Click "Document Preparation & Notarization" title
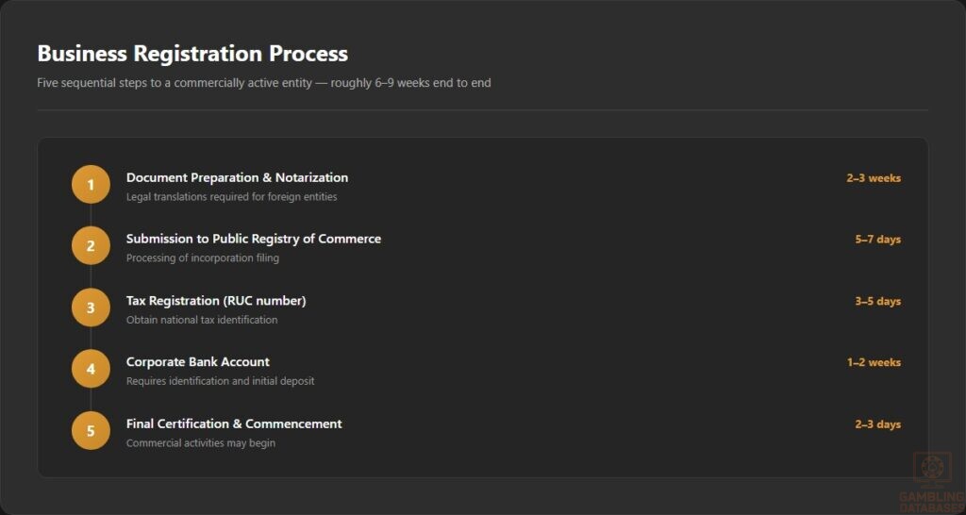This screenshot has width=966, height=515. pos(237,177)
